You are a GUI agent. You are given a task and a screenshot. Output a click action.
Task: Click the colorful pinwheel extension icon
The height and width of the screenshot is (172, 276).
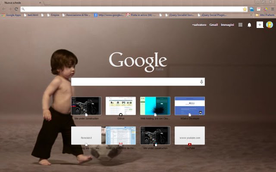click(x=266, y=9)
